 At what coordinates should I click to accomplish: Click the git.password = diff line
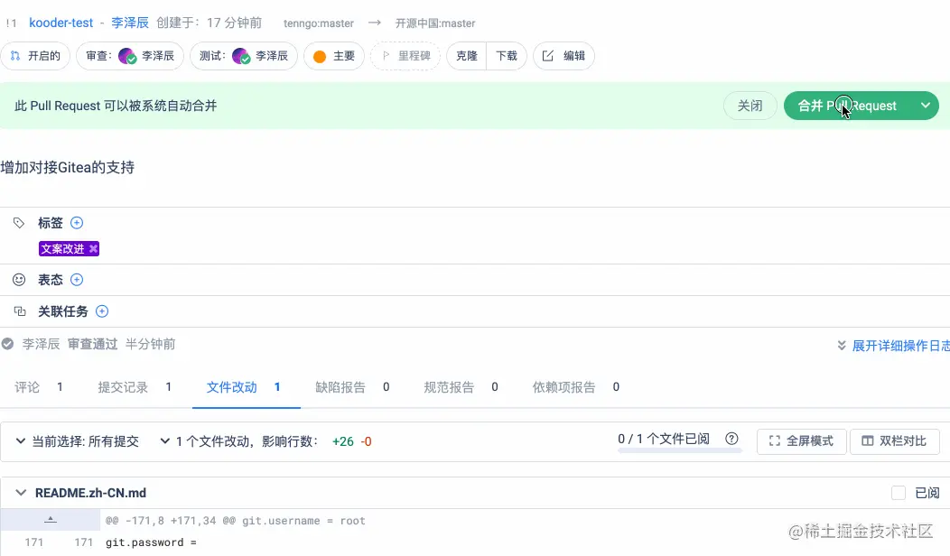click(151, 542)
